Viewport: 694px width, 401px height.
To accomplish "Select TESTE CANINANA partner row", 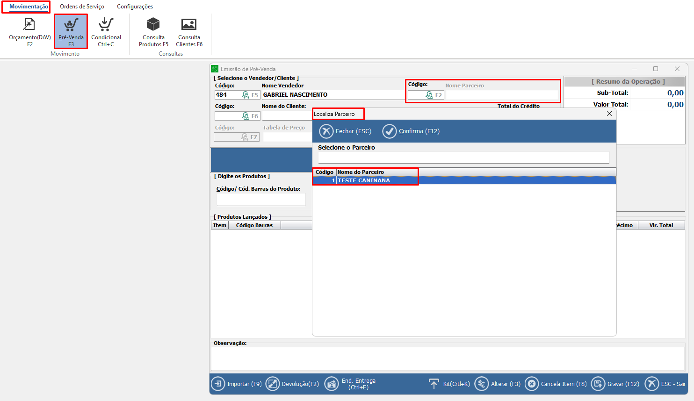I will [364, 180].
